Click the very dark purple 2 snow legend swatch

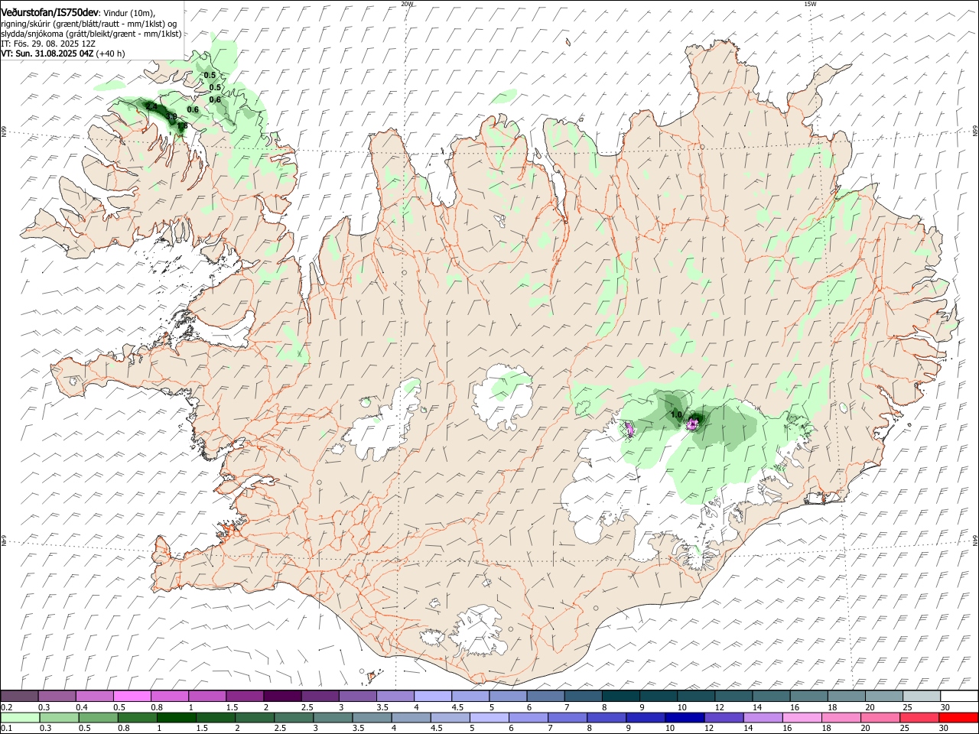[281, 696]
